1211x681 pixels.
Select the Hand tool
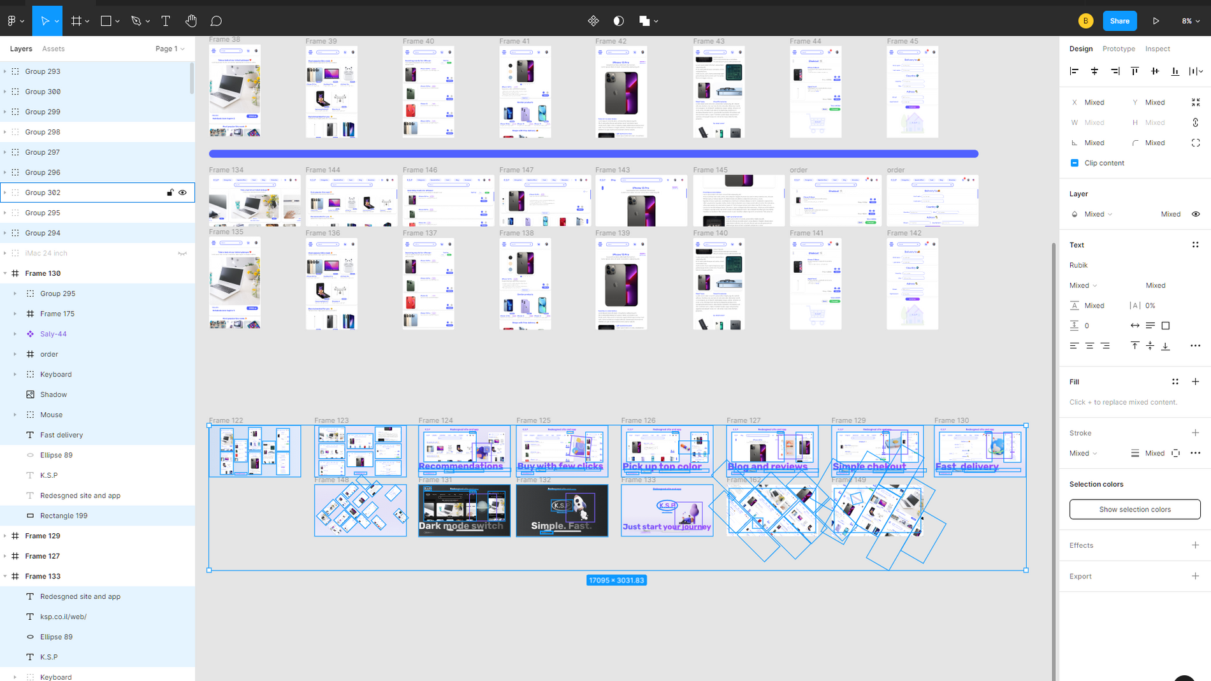coord(191,21)
